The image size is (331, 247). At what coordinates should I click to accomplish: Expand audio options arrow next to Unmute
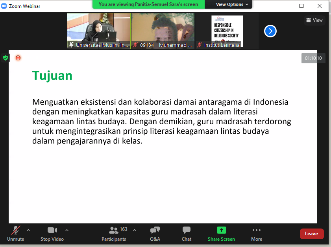point(28,230)
